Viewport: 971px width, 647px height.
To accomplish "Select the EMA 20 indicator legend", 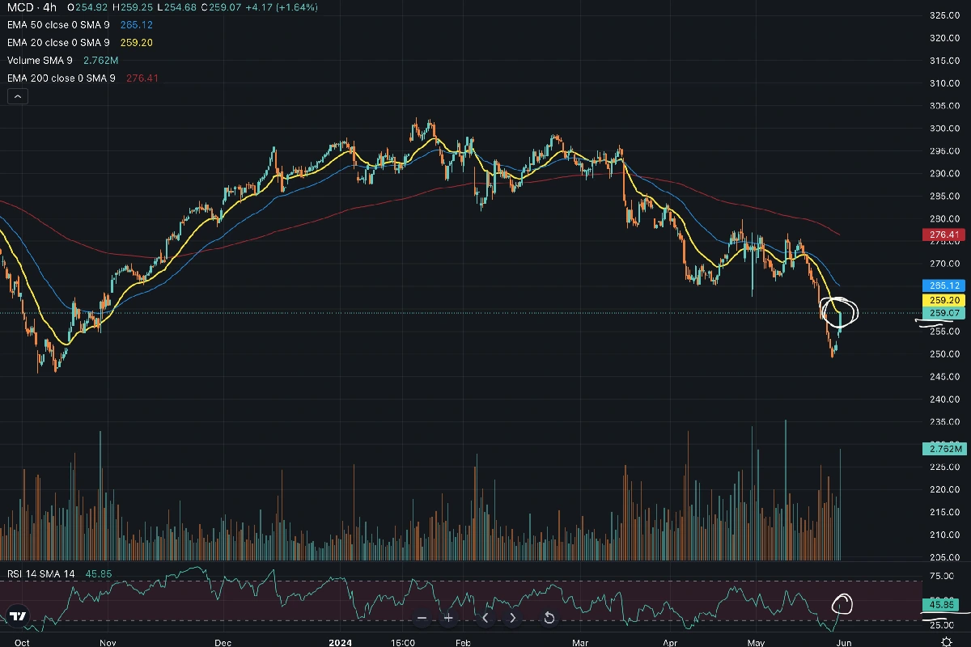I will click(x=57, y=43).
